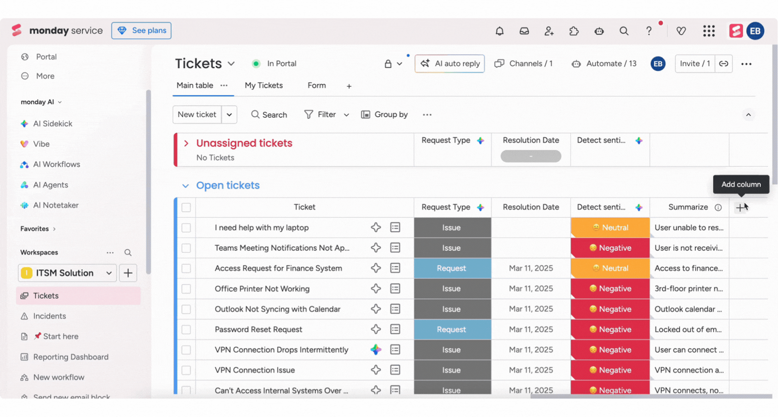Image resolution: width=778 pixels, height=417 pixels.
Task: Check the Office Printer Not Working row
Action: (186, 289)
